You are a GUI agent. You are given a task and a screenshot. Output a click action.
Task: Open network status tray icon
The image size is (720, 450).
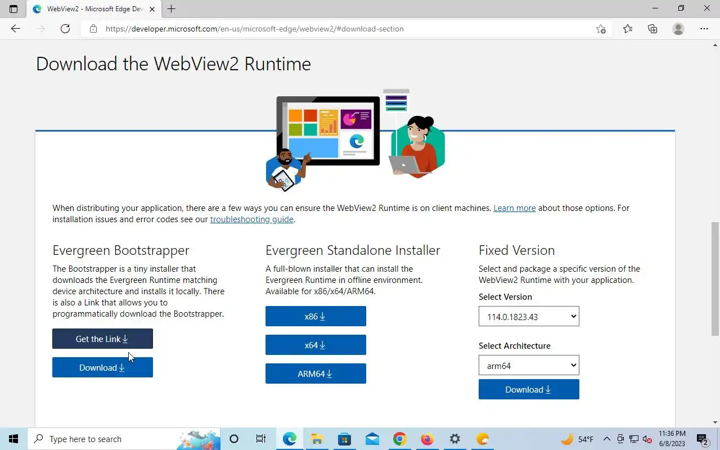tap(634, 439)
